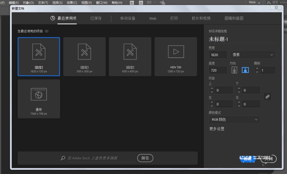This screenshot has width=287, height=174.
Task: Click the 关闭 close button
Action: click(269, 159)
